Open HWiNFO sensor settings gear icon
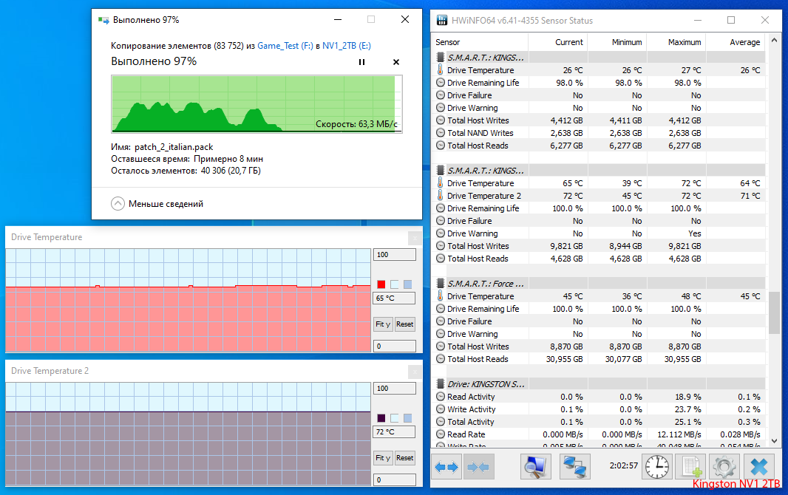 (x=724, y=467)
